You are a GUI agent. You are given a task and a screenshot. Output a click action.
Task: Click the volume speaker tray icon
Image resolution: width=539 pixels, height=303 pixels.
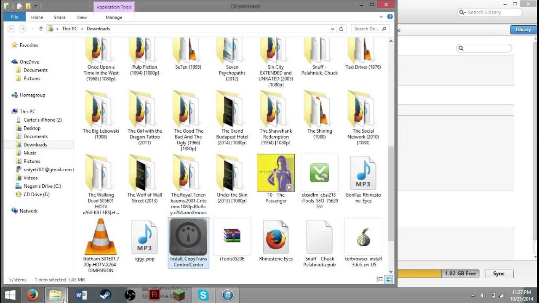[x=483, y=295]
